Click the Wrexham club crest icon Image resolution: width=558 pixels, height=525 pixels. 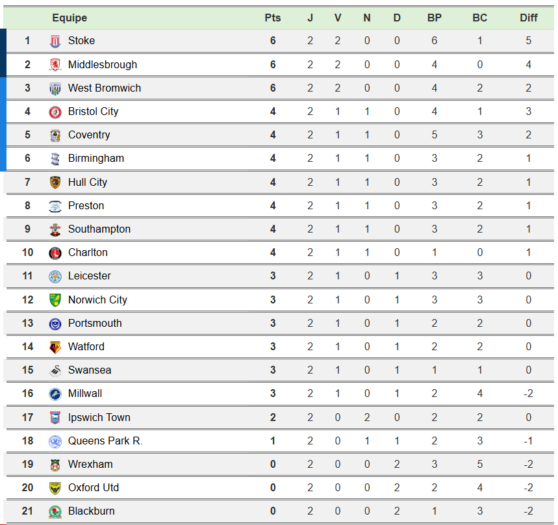coord(55,465)
